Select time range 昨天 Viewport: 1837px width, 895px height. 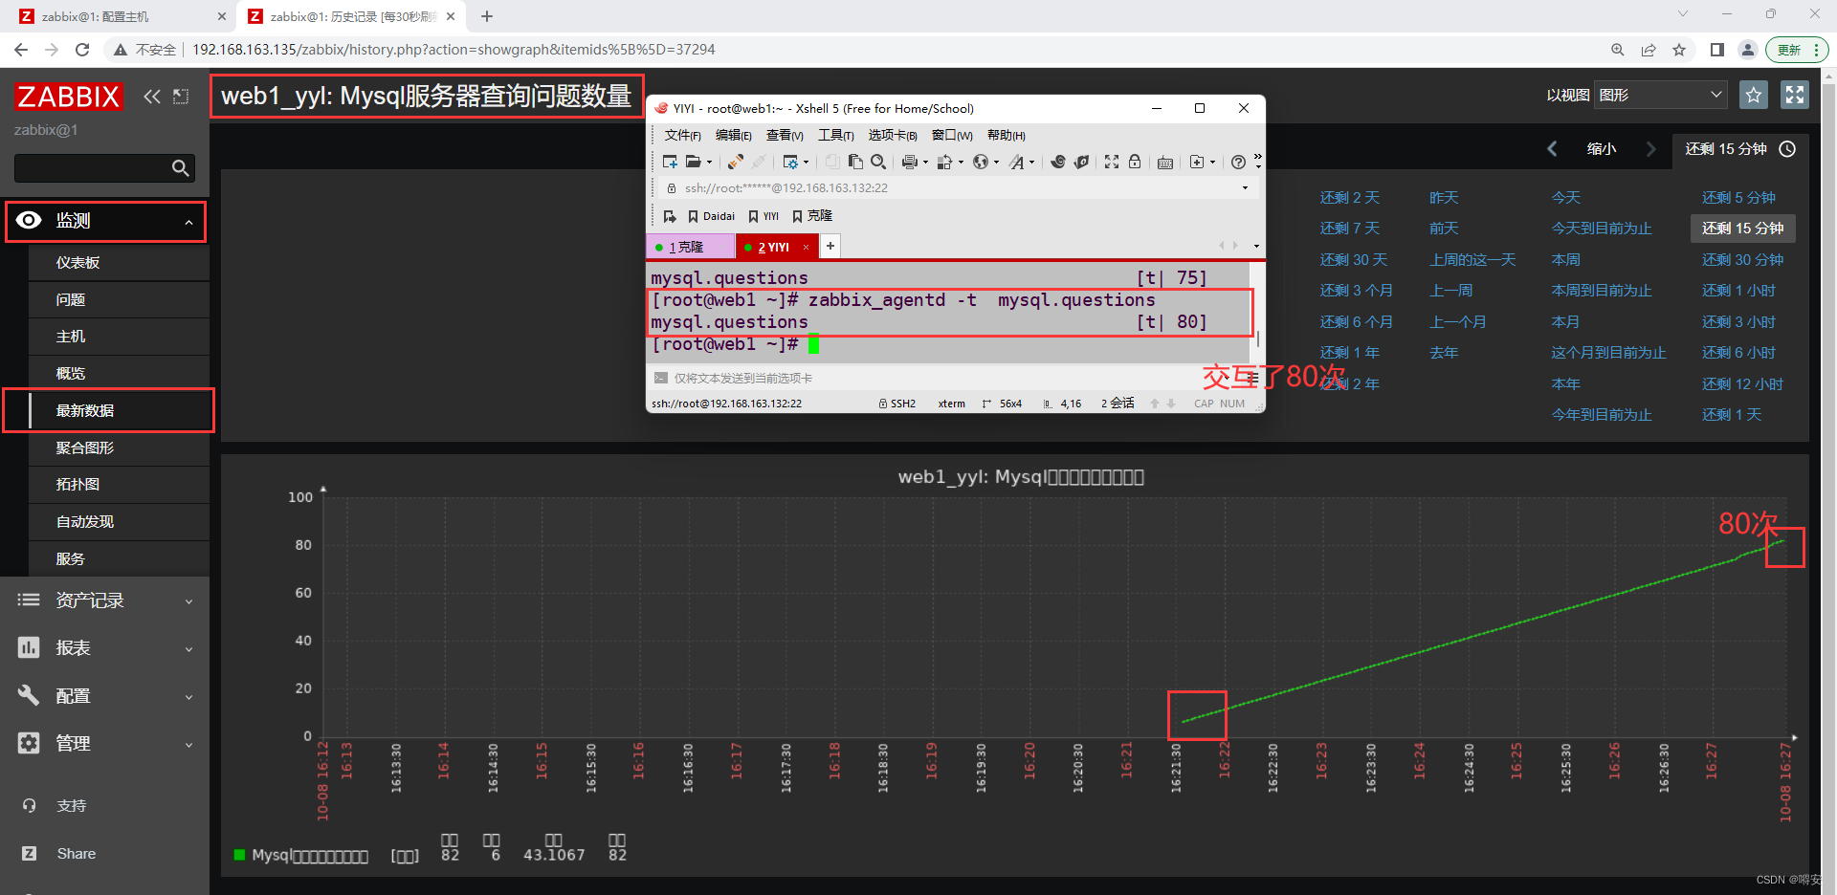pos(1444,198)
